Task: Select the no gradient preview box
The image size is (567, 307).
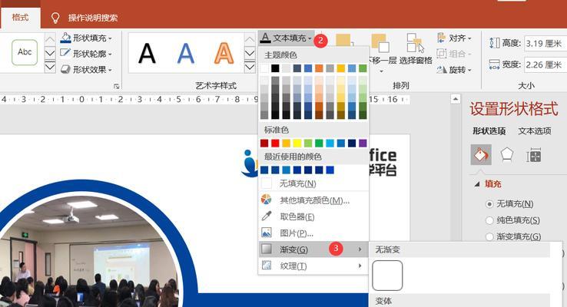Action: (x=387, y=276)
